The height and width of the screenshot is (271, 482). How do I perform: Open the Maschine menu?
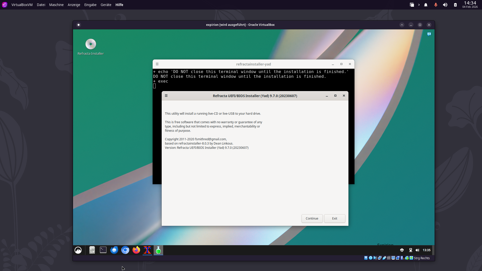pyautogui.click(x=56, y=5)
